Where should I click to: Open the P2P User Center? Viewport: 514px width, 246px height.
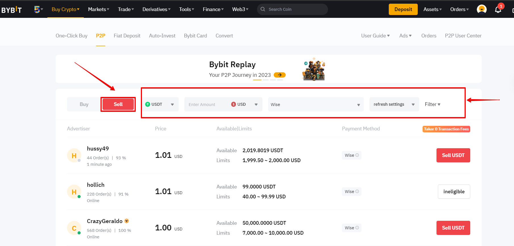(x=463, y=36)
